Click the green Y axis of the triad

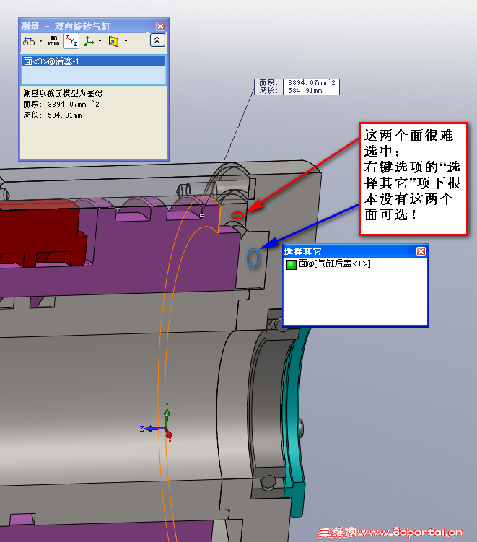[x=167, y=419]
